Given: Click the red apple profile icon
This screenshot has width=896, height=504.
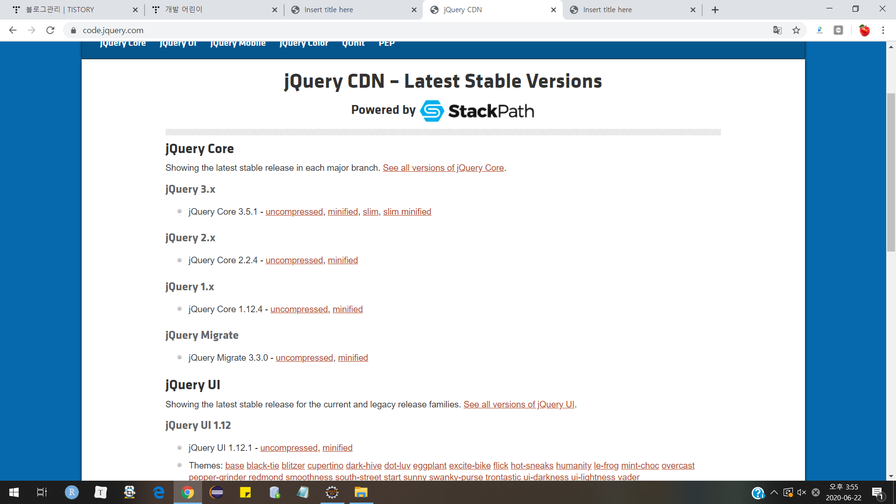Looking at the screenshot, I should (864, 30).
